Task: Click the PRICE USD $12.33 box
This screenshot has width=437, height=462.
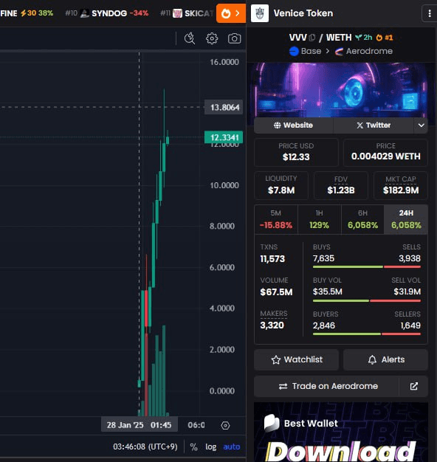Action: [x=296, y=152]
